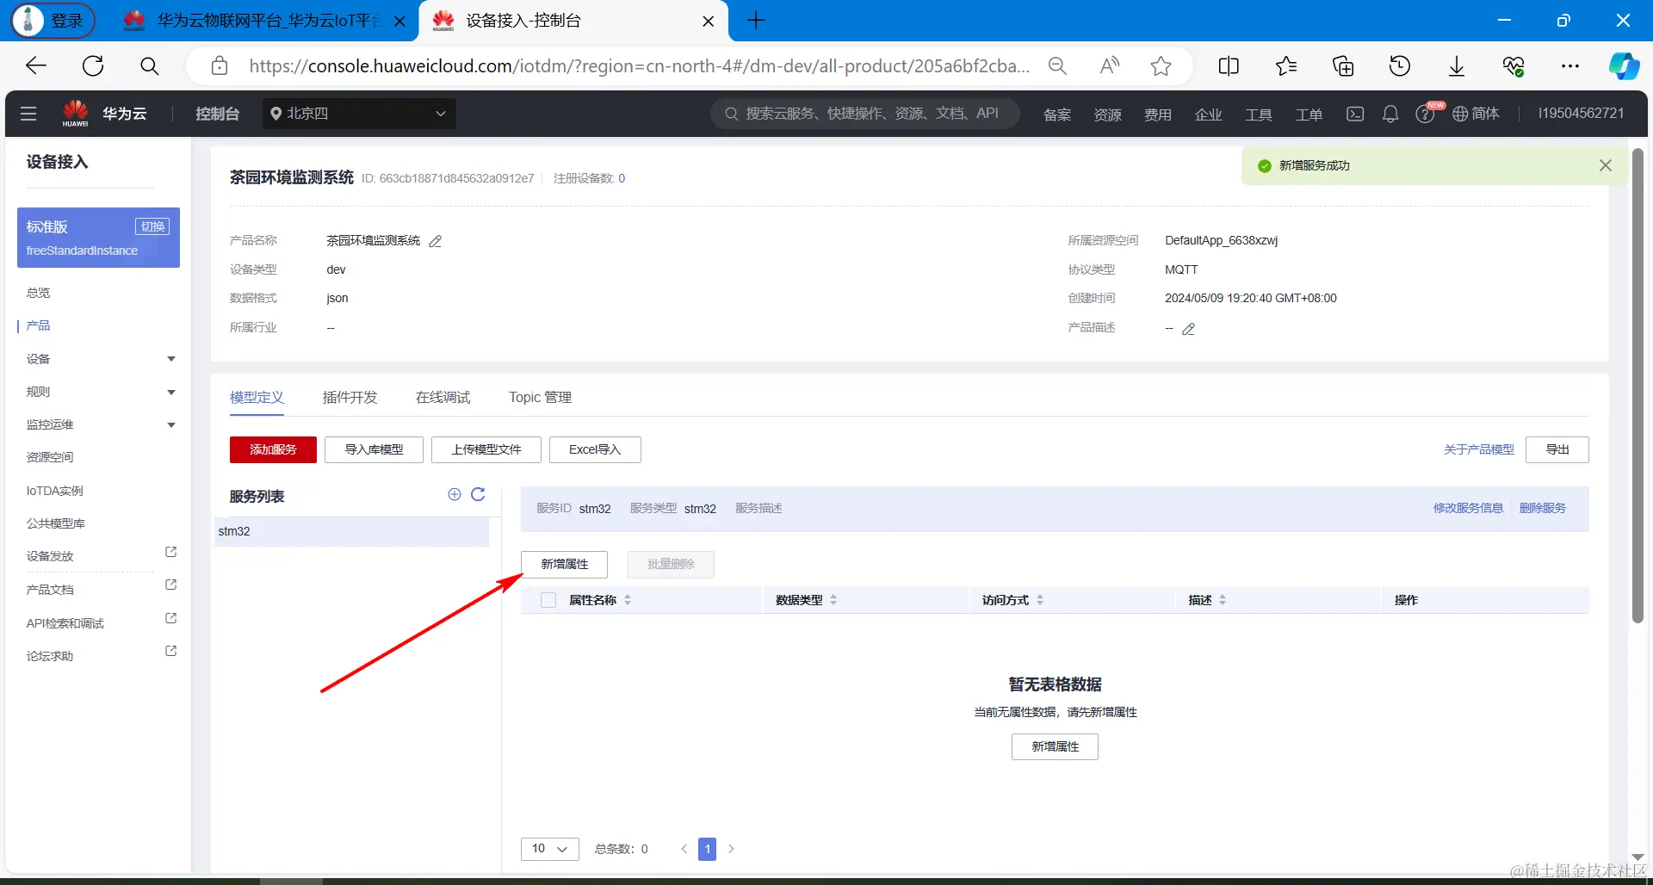The width and height of the screenshot is (1653, 885).
Task: Click the browser search icon
Action: [x=149, y=65]
